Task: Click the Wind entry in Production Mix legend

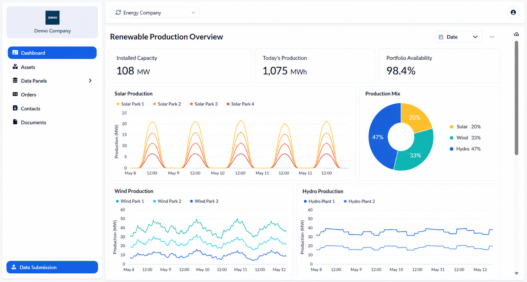Action: click(465, 138)
